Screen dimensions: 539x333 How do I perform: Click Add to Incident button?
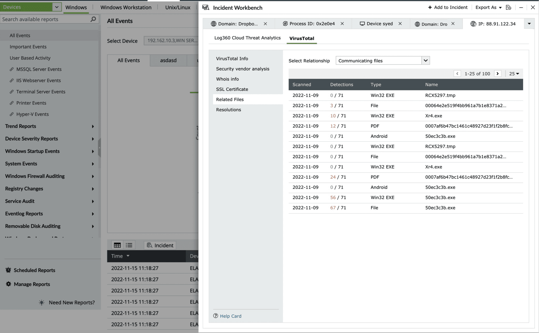click(x=448, y=8)
